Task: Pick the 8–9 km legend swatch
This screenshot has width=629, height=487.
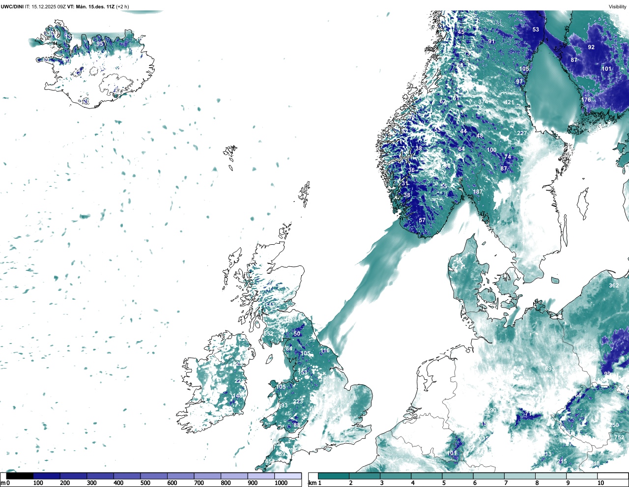Action: 550,476
